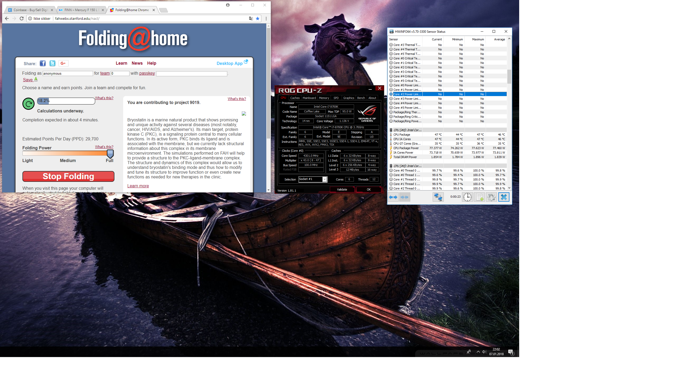Click What's this? beside Folding Power
This screenshot has width=675, height=380.
pyautogui.click(x=104, y=147)
